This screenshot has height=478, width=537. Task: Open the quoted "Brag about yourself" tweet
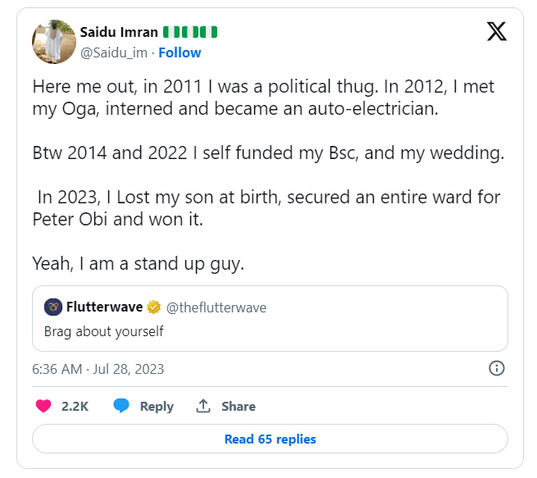click(269, 331)
